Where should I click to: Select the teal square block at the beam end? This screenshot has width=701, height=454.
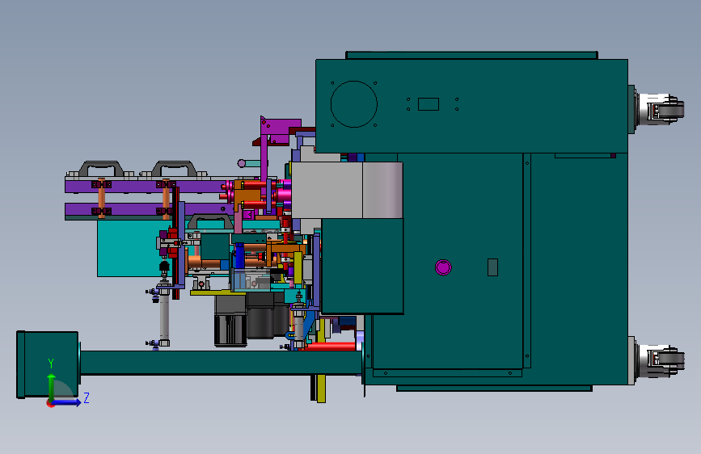(x=48, y=364)
